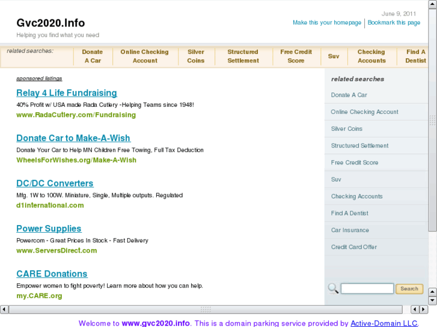The image size is (437, 327).
Task: Click the horizontal scrollbar thumb
Action: pos(206,309)
